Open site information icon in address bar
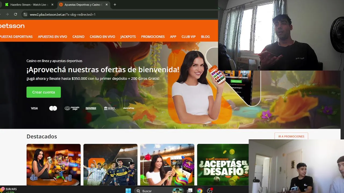344x193 pixels. pos(25,14)
